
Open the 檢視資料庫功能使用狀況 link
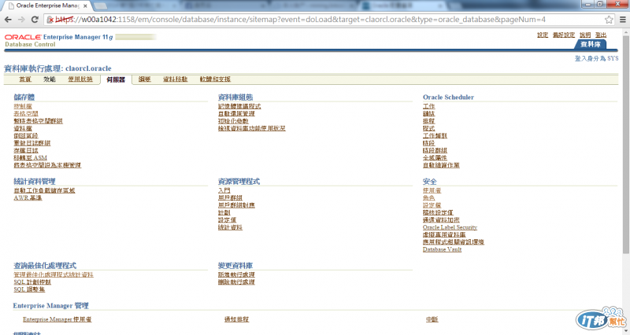coord(251,128)
